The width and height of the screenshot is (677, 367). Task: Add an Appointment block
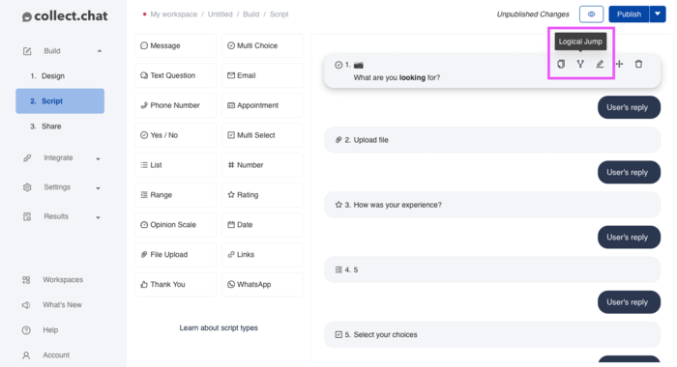click(x=262, y=105)
